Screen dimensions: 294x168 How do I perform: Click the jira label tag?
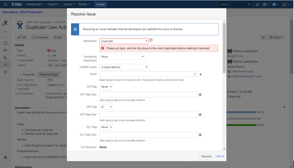click(50, 65)
